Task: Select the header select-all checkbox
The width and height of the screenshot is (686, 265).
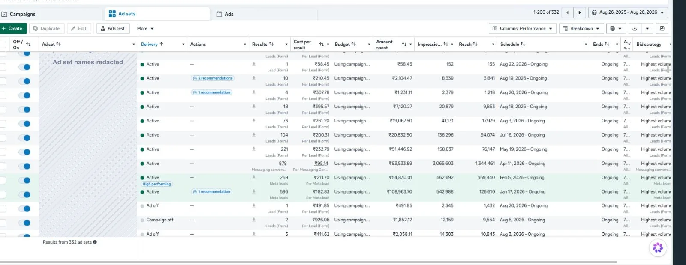Action: (3, 45)
